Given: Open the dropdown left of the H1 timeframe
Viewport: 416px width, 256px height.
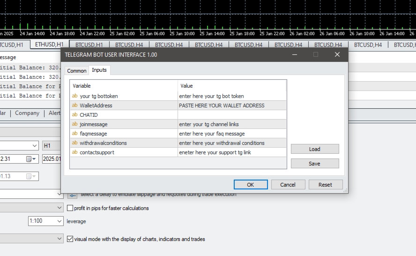Looking at the screenshot, I should pos(35,146).
